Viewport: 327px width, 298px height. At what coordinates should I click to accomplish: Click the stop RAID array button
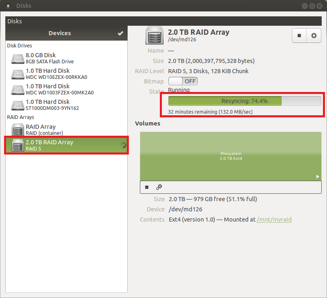pyautogui.click(x=299, y=36)
